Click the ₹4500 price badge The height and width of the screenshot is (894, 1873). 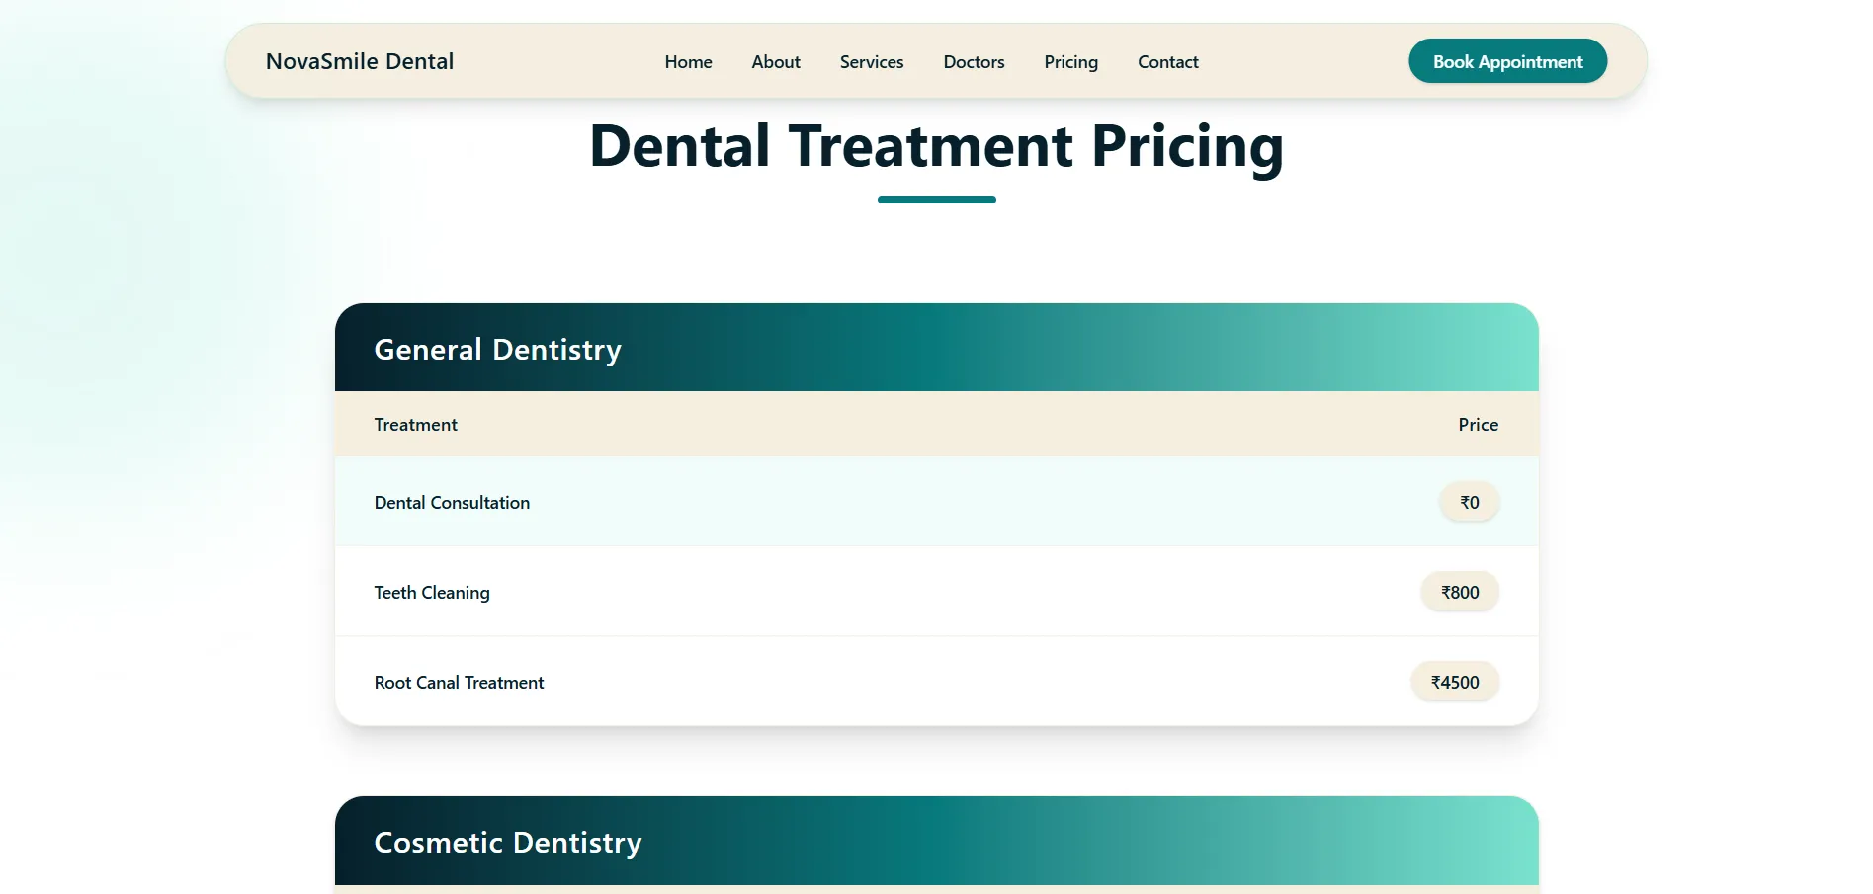(1455, 683)
